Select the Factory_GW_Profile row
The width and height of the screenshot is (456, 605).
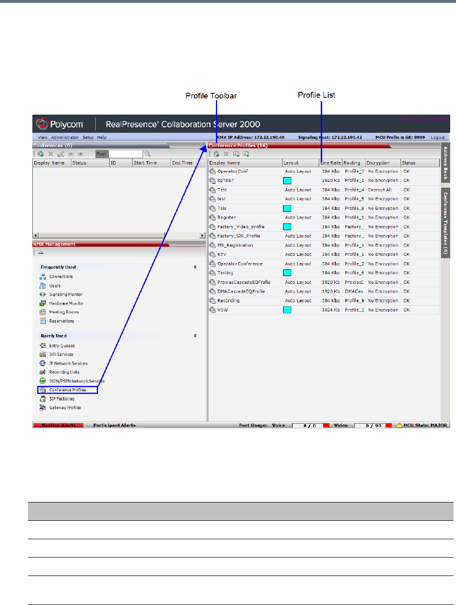[x=324, y=236]
